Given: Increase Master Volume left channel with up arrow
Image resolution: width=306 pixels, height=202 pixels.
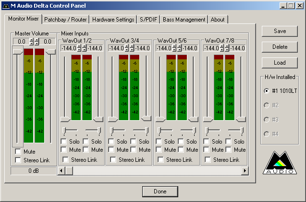Looking at the screenshot, I should click(32, 40).
